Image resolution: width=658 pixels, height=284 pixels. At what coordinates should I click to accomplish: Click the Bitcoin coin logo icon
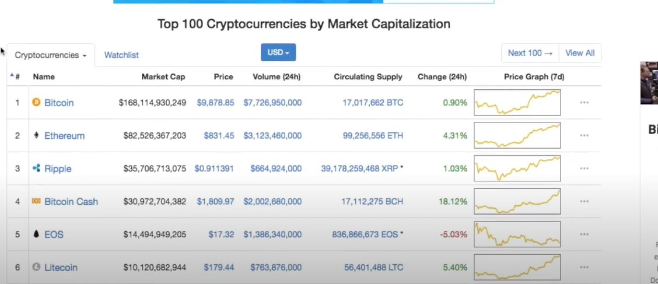[37, 102]
